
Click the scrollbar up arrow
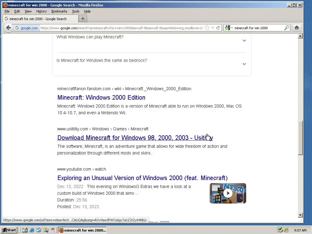point(300,36)
